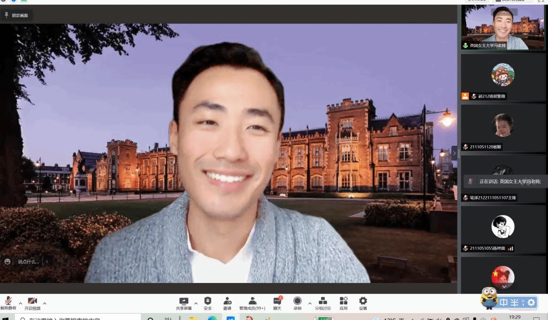This screenshot has width=548, height=320.
Task: Open the 安全 security shield icon
Action: (x=208, y=303)
